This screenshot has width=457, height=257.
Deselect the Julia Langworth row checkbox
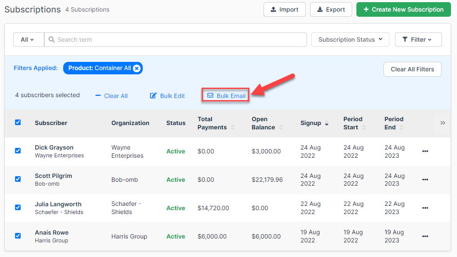[x=18, y=208]
